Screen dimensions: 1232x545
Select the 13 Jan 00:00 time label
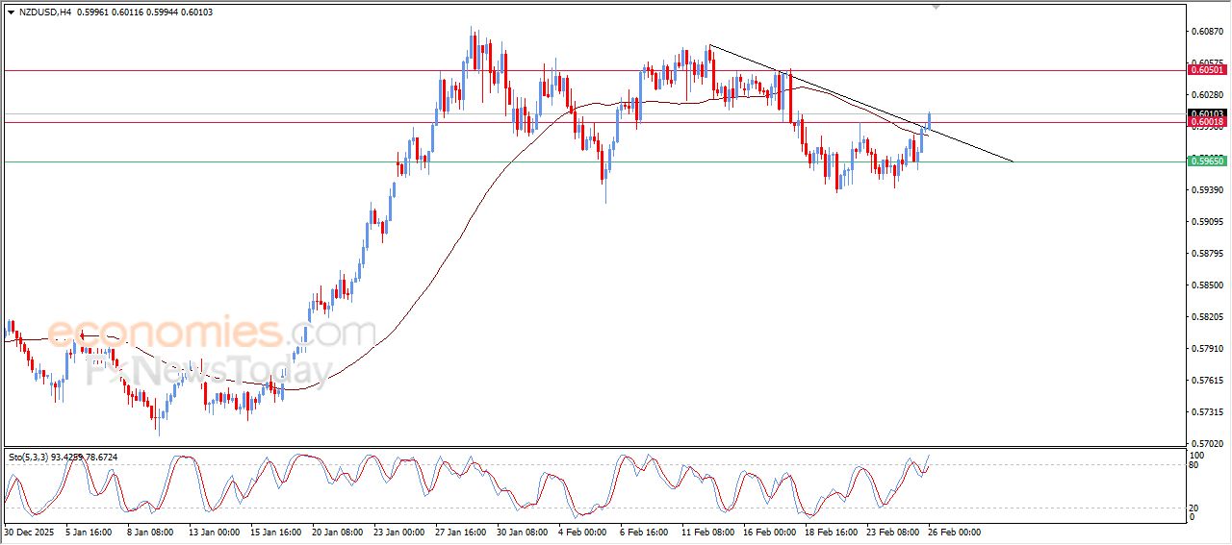coord(212,532)
